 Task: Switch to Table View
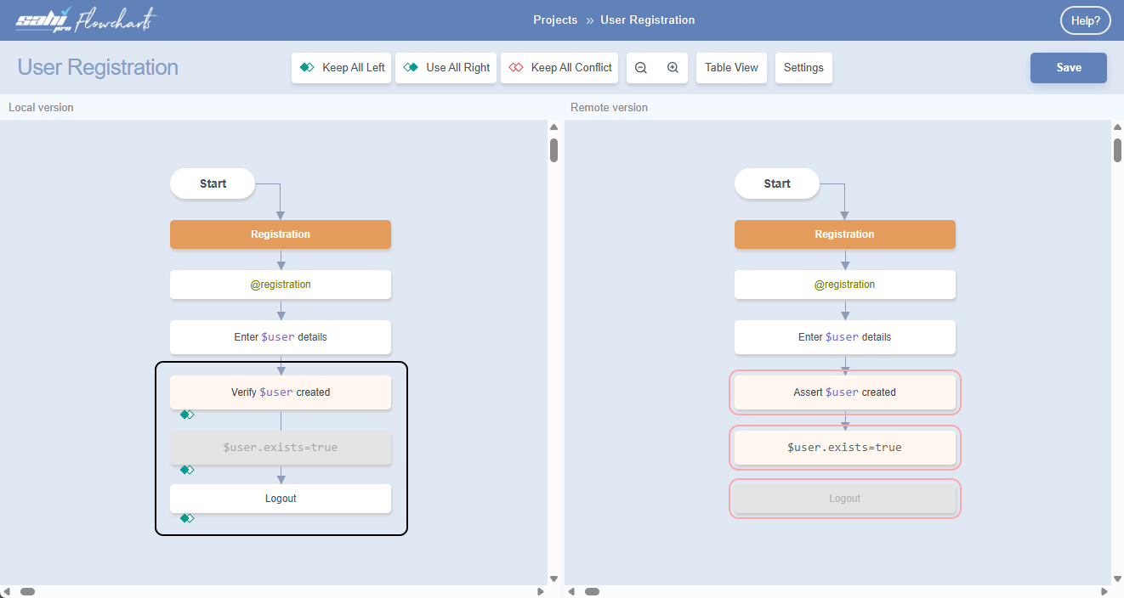tap(731, 68)
